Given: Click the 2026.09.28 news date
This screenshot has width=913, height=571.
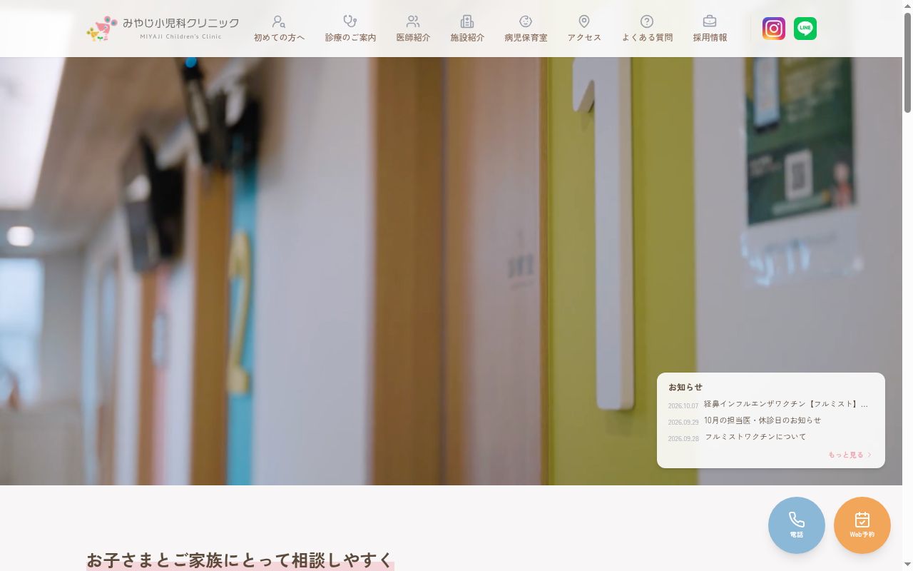Looking at the screenshot, I should tap(683, 439).
